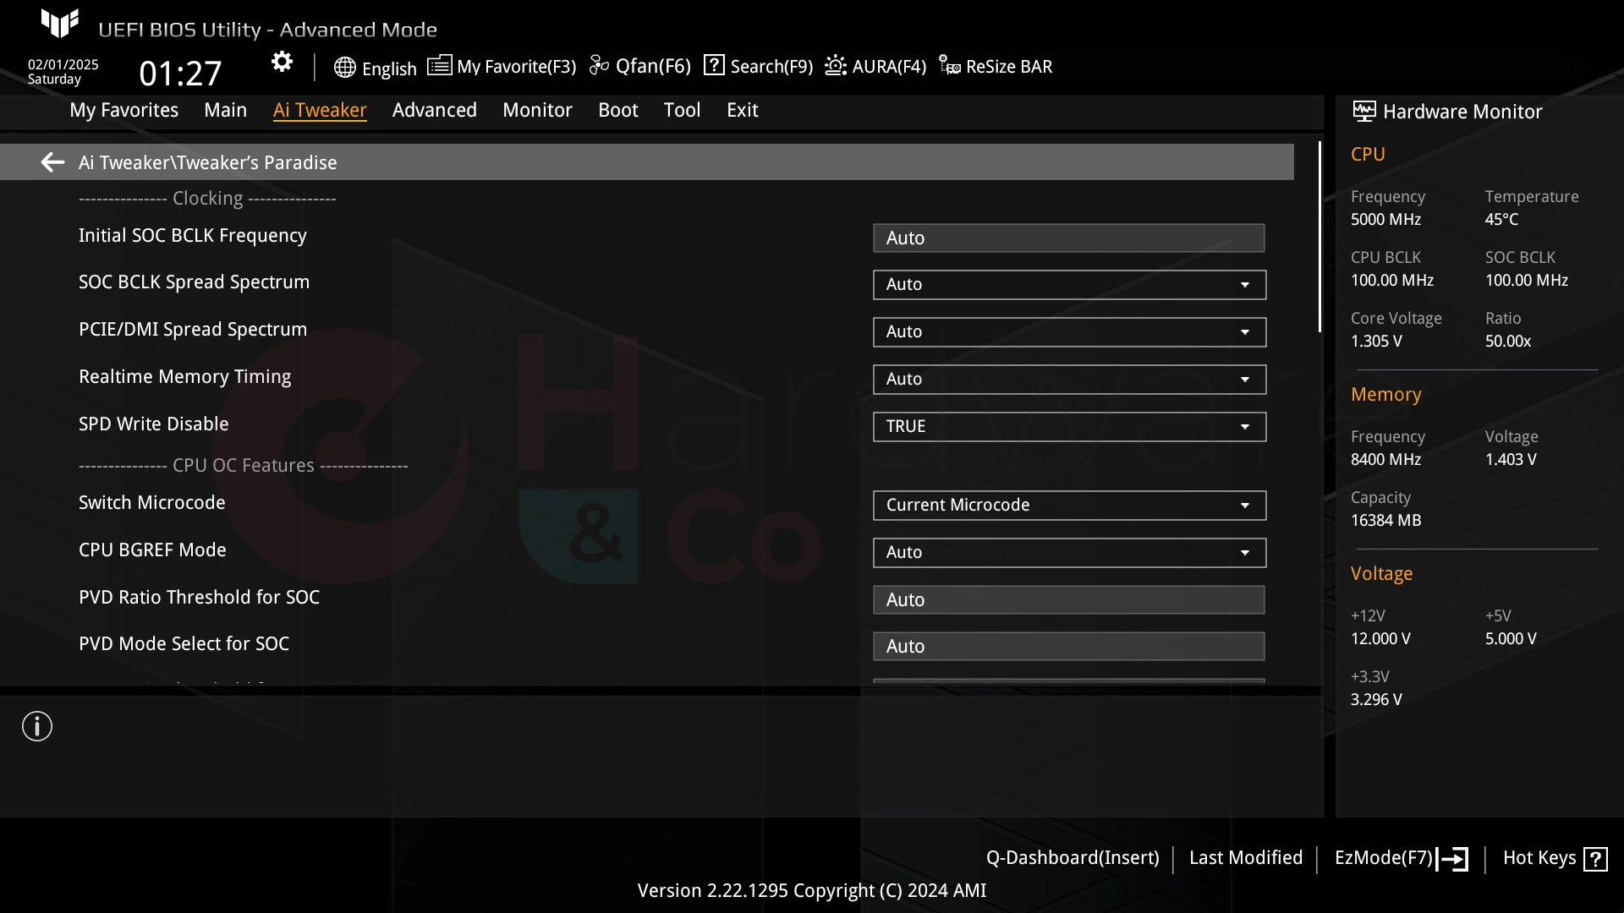Select PVD Ratio Threshold for SOC label
The height and width of the screenshot is (913, 1624).
[x=199, y=598]
